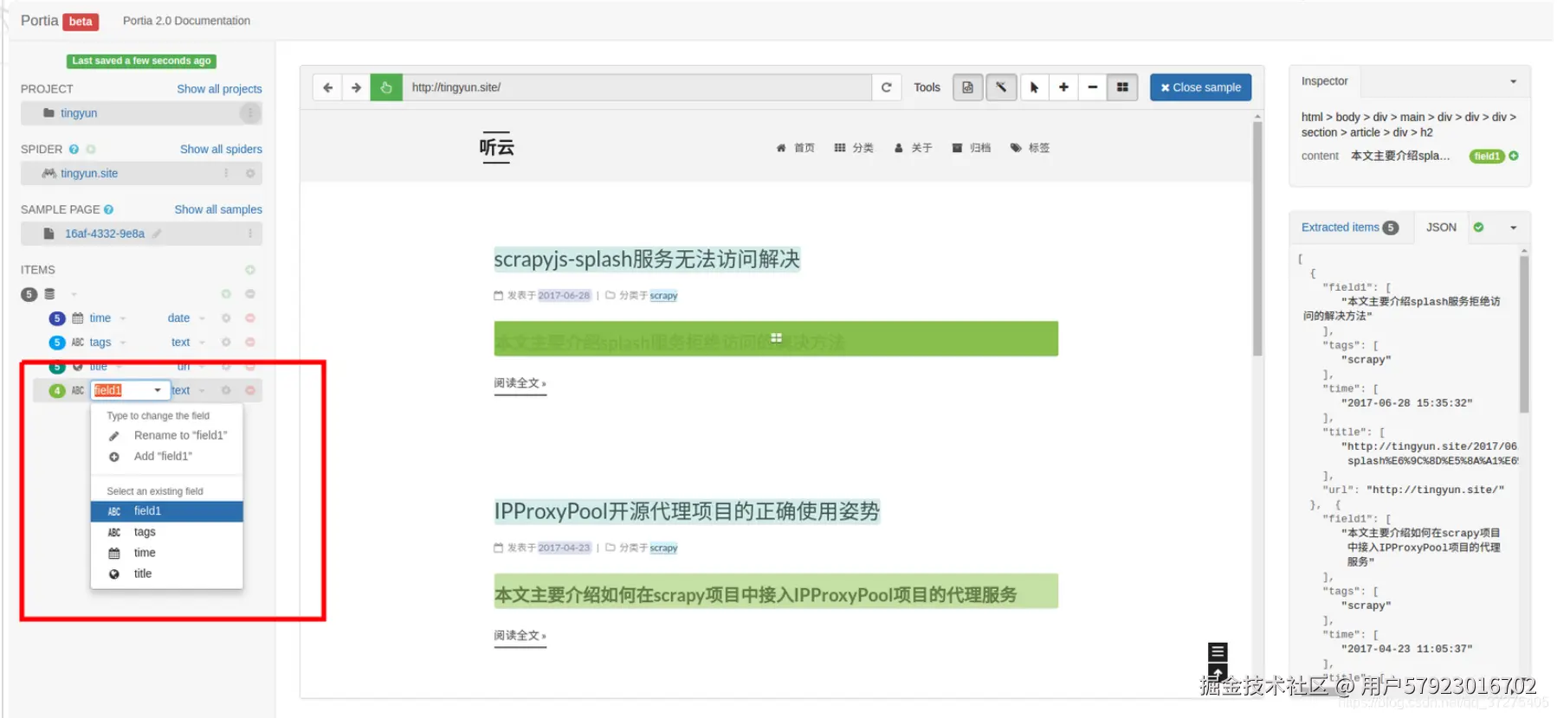1557x718 pixels.
Task: Add a field to the item row
Action: pyautogui.click(x=226, y=295)
